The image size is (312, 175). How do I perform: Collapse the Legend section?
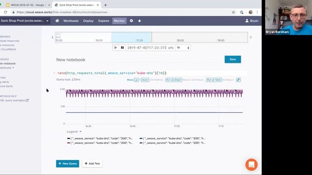(x=74, y=132)
